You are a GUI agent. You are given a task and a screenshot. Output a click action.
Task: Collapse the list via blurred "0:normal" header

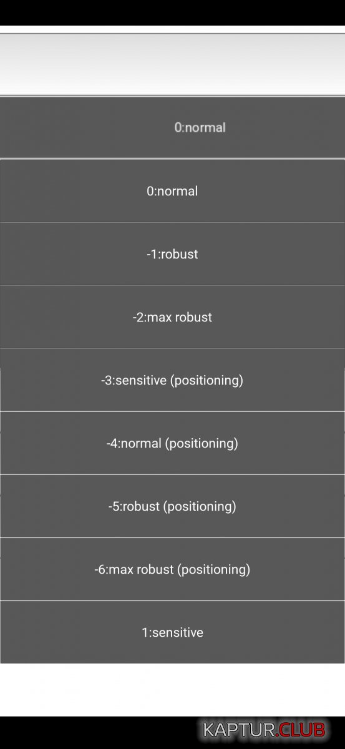pyautogui.click(x=172, y=127)
